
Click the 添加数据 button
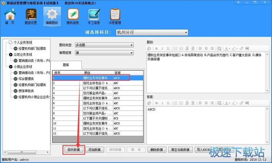[x=94, y=150]
